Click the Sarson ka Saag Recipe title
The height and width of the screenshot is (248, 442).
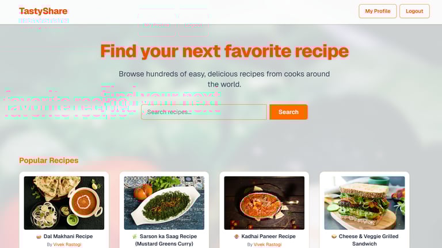[x=166, y=240]
